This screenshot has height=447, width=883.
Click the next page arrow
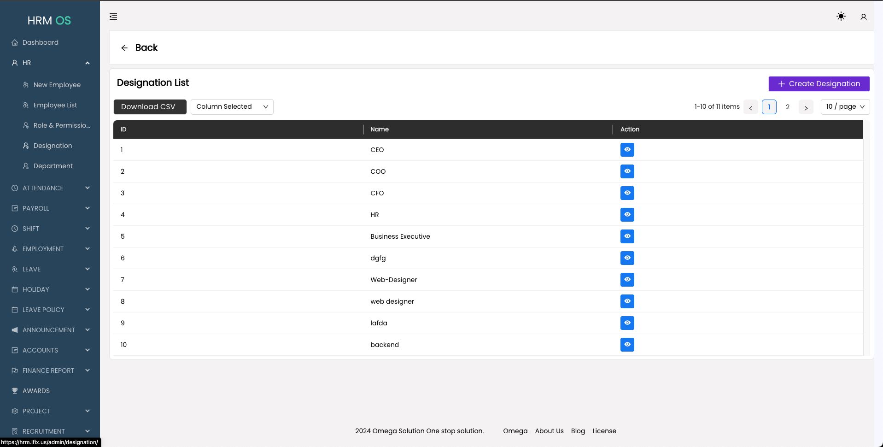[806, 107]
